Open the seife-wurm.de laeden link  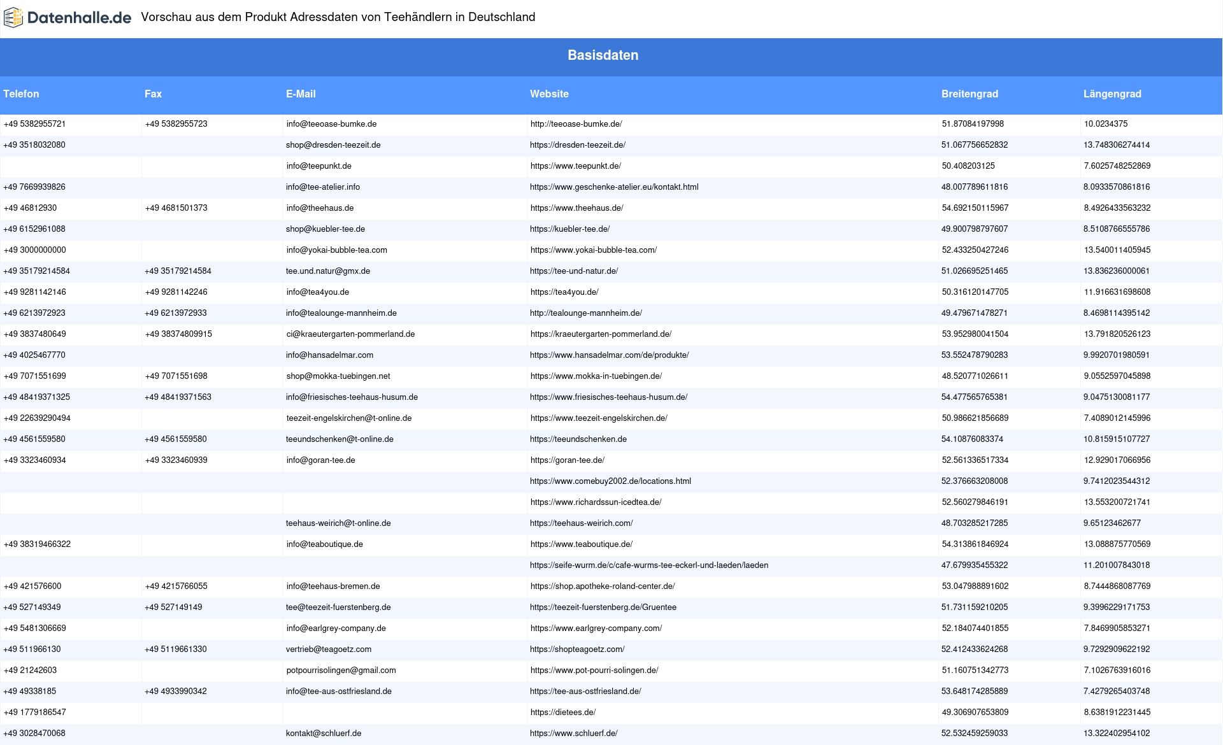[x=649, y=565]
